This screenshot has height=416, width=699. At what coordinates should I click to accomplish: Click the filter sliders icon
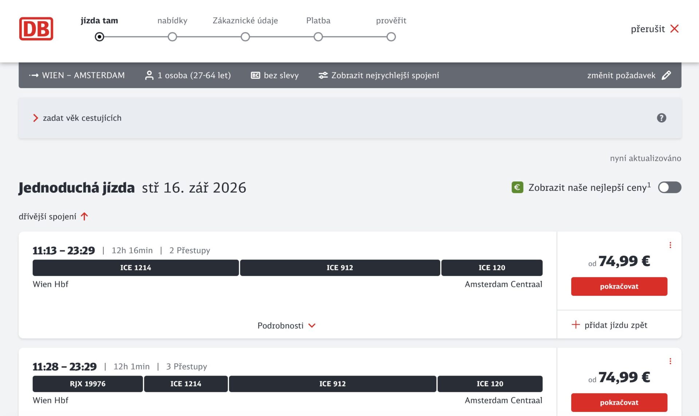point(323,75)
